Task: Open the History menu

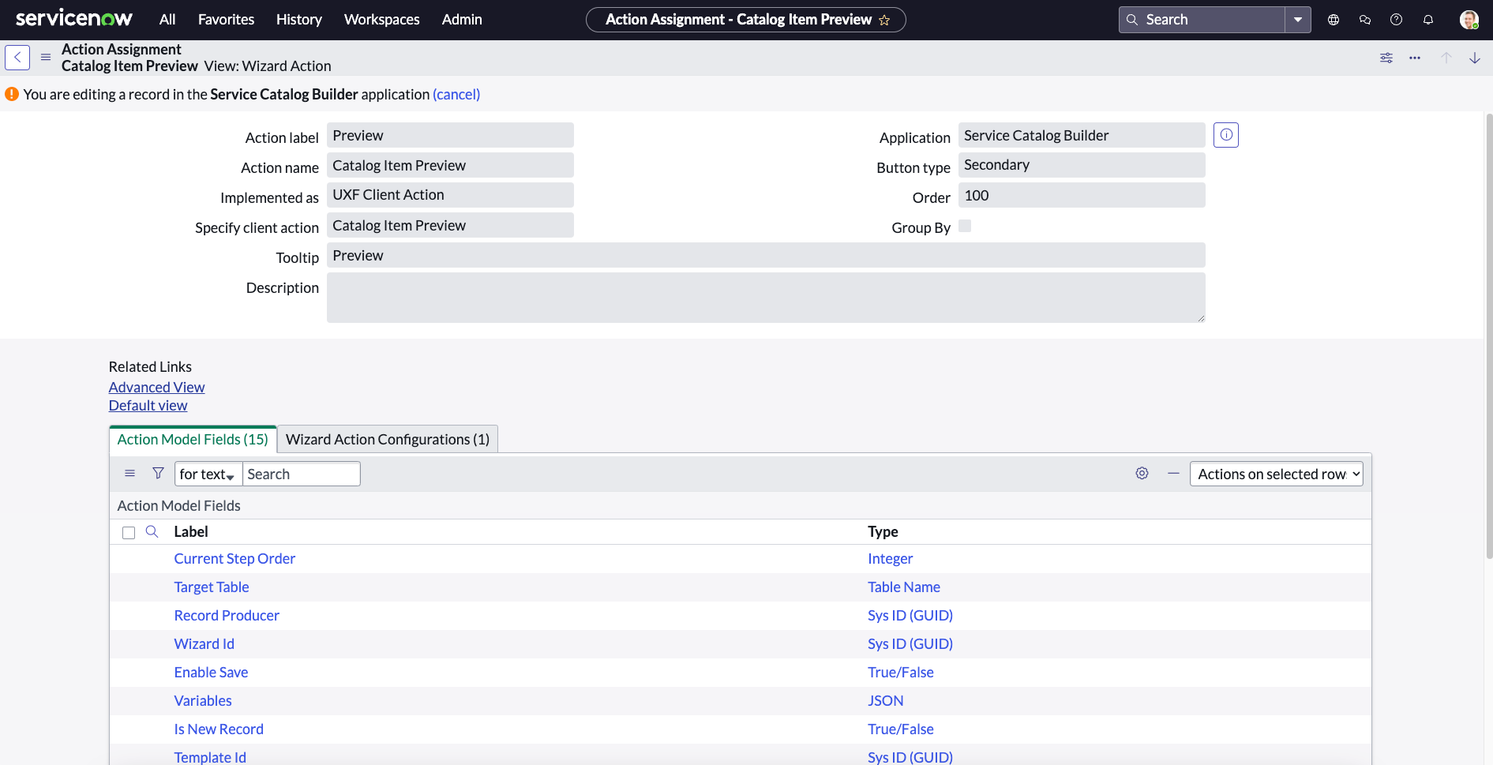Action: pos(299,20)
